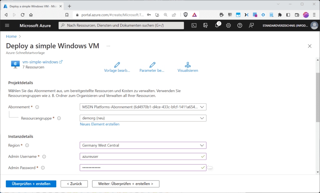Focus the Admin Username input field
Image resolution: width=320 pixels, height=193 pixels.
pyautogui.click(x=143, y=156)
